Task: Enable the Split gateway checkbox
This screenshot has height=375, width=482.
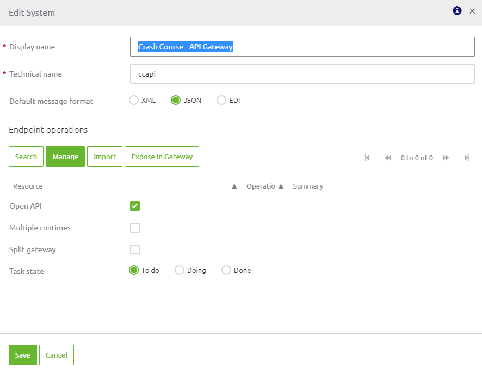Action: pos(134,249)
